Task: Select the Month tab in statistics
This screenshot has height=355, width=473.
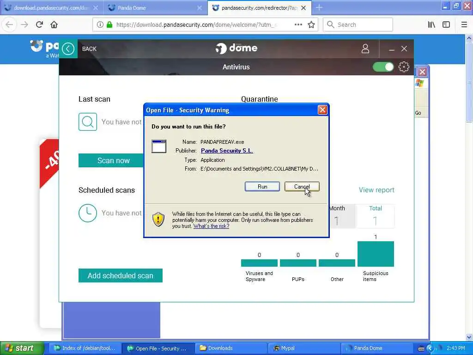Action: pyautogui.click(x=341, y=216)
